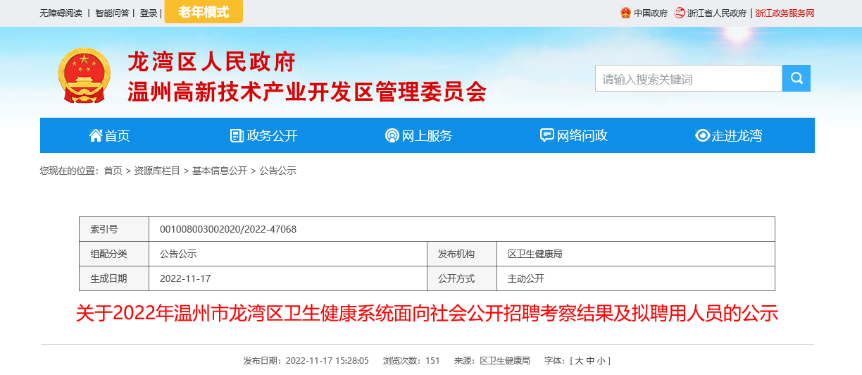Go to 基本信息公开 in the breadcrumb

pyautogui.click(x=220, y=171)
